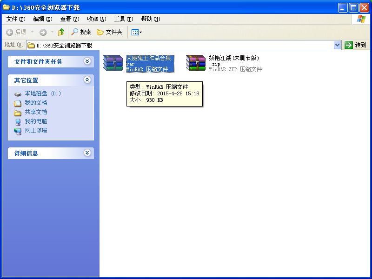The height and width of the screenshot is (279, 372).
Task: Expand the 文件和文件夹任务 panel
Action: pos(87,61)
